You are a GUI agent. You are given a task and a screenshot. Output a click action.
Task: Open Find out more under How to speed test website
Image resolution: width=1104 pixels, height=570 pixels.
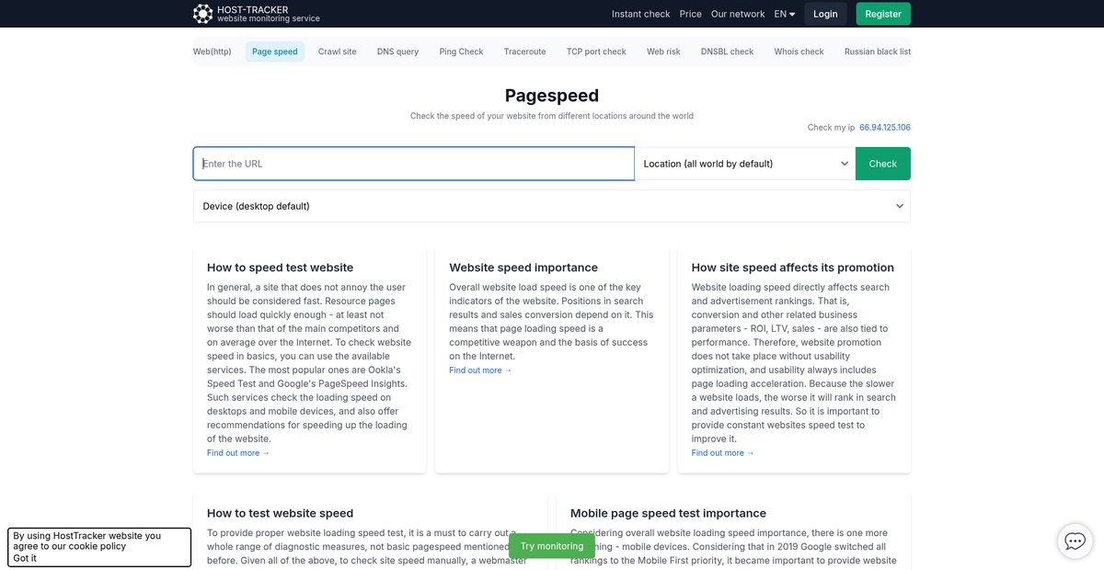coord(238,453)
